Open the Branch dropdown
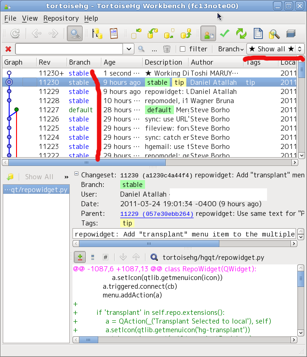The width and height of the screenshot is (307, 357). pyautogui.click(x=231, y=49)
